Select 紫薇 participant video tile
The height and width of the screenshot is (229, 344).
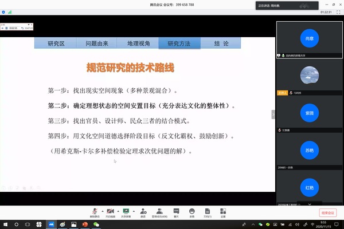[x=310, y=113]
